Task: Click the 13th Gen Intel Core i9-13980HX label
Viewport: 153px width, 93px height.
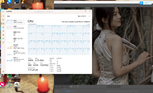Action: [x=75, y=22]
